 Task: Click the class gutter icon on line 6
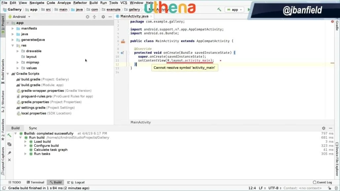coord(123,41)
